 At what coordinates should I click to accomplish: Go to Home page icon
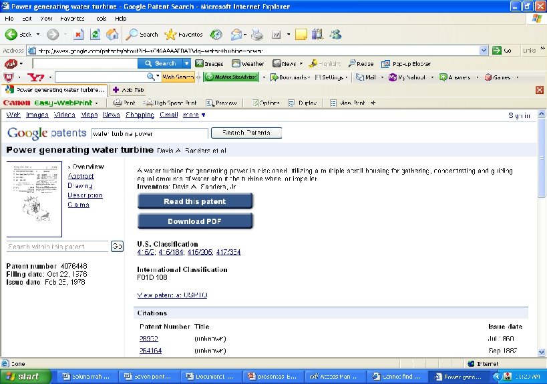pyautogui.click(x=112, y=34)
